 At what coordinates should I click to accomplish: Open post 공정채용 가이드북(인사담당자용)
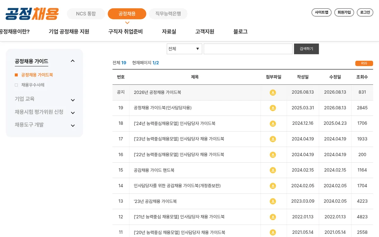coord(163,108)
